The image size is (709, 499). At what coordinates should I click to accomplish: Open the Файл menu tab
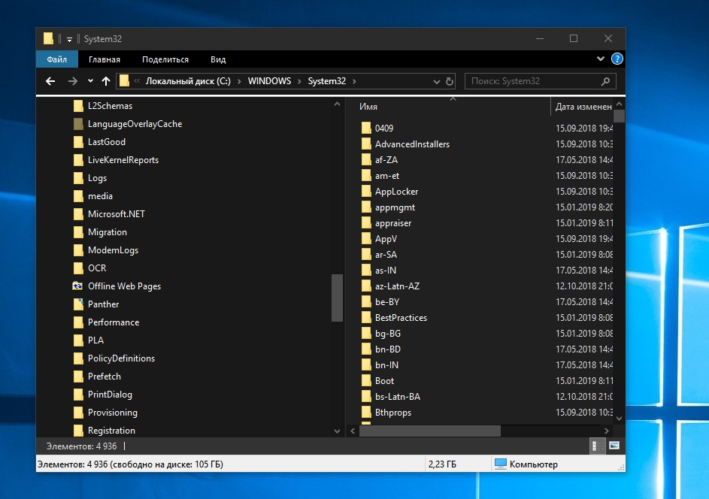pos(57,59)
